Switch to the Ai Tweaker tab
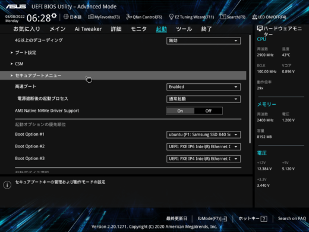Screen dimensions: 309x232 [88, 29]
